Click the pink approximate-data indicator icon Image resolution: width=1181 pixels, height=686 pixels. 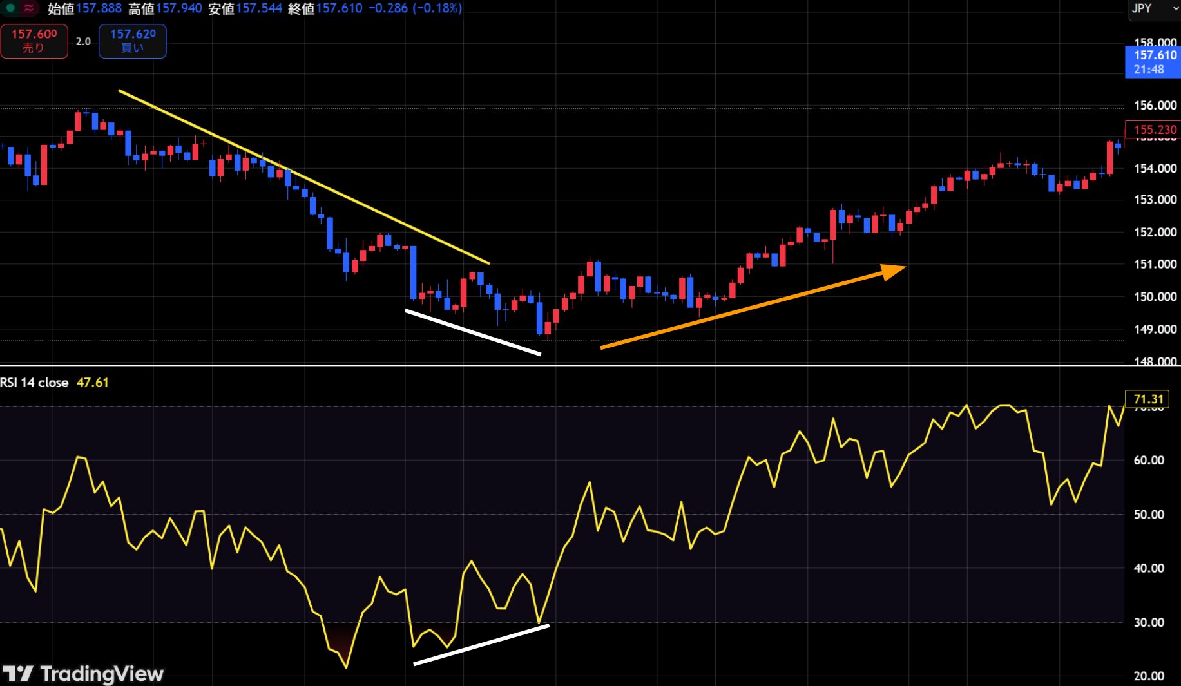click(29, 8)
